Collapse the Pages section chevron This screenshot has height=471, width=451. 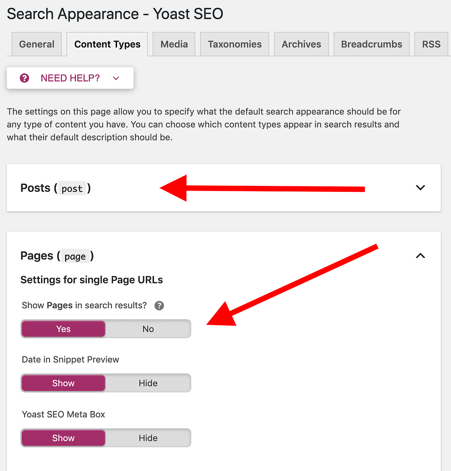tap(420, 256)
